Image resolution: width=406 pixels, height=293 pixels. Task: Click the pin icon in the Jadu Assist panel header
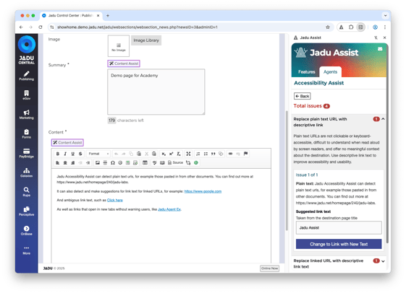click(376, 38)
